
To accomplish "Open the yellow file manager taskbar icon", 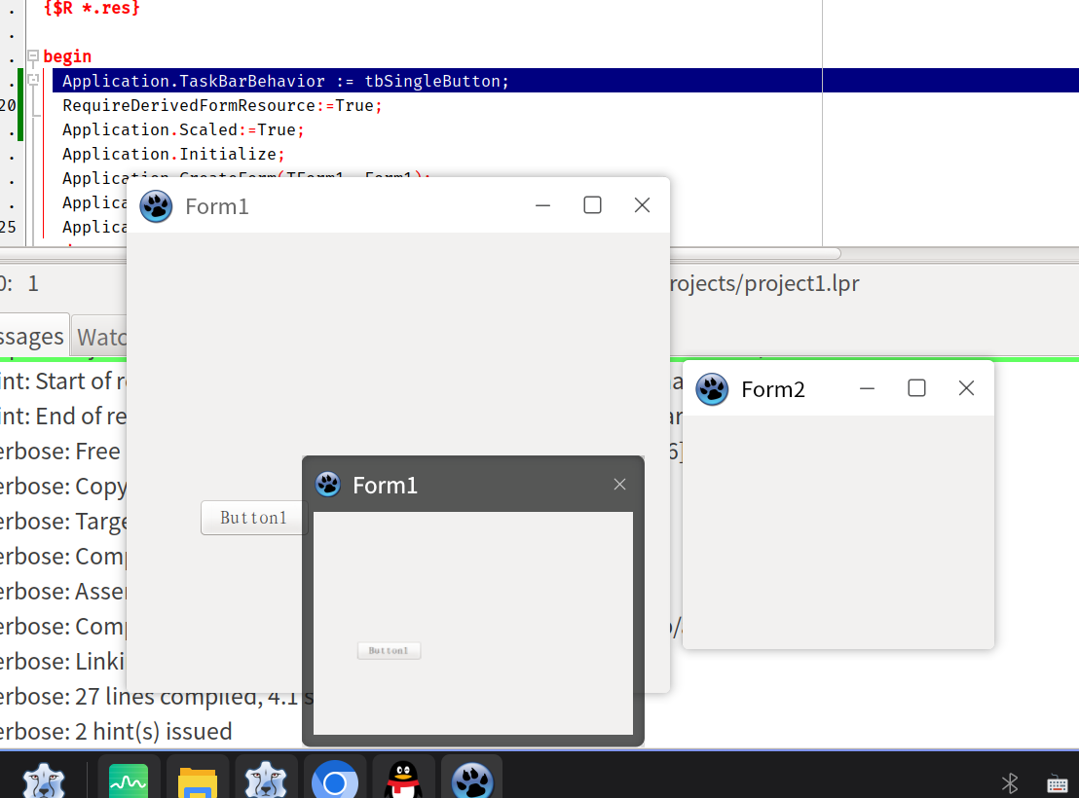I will 198,782.
